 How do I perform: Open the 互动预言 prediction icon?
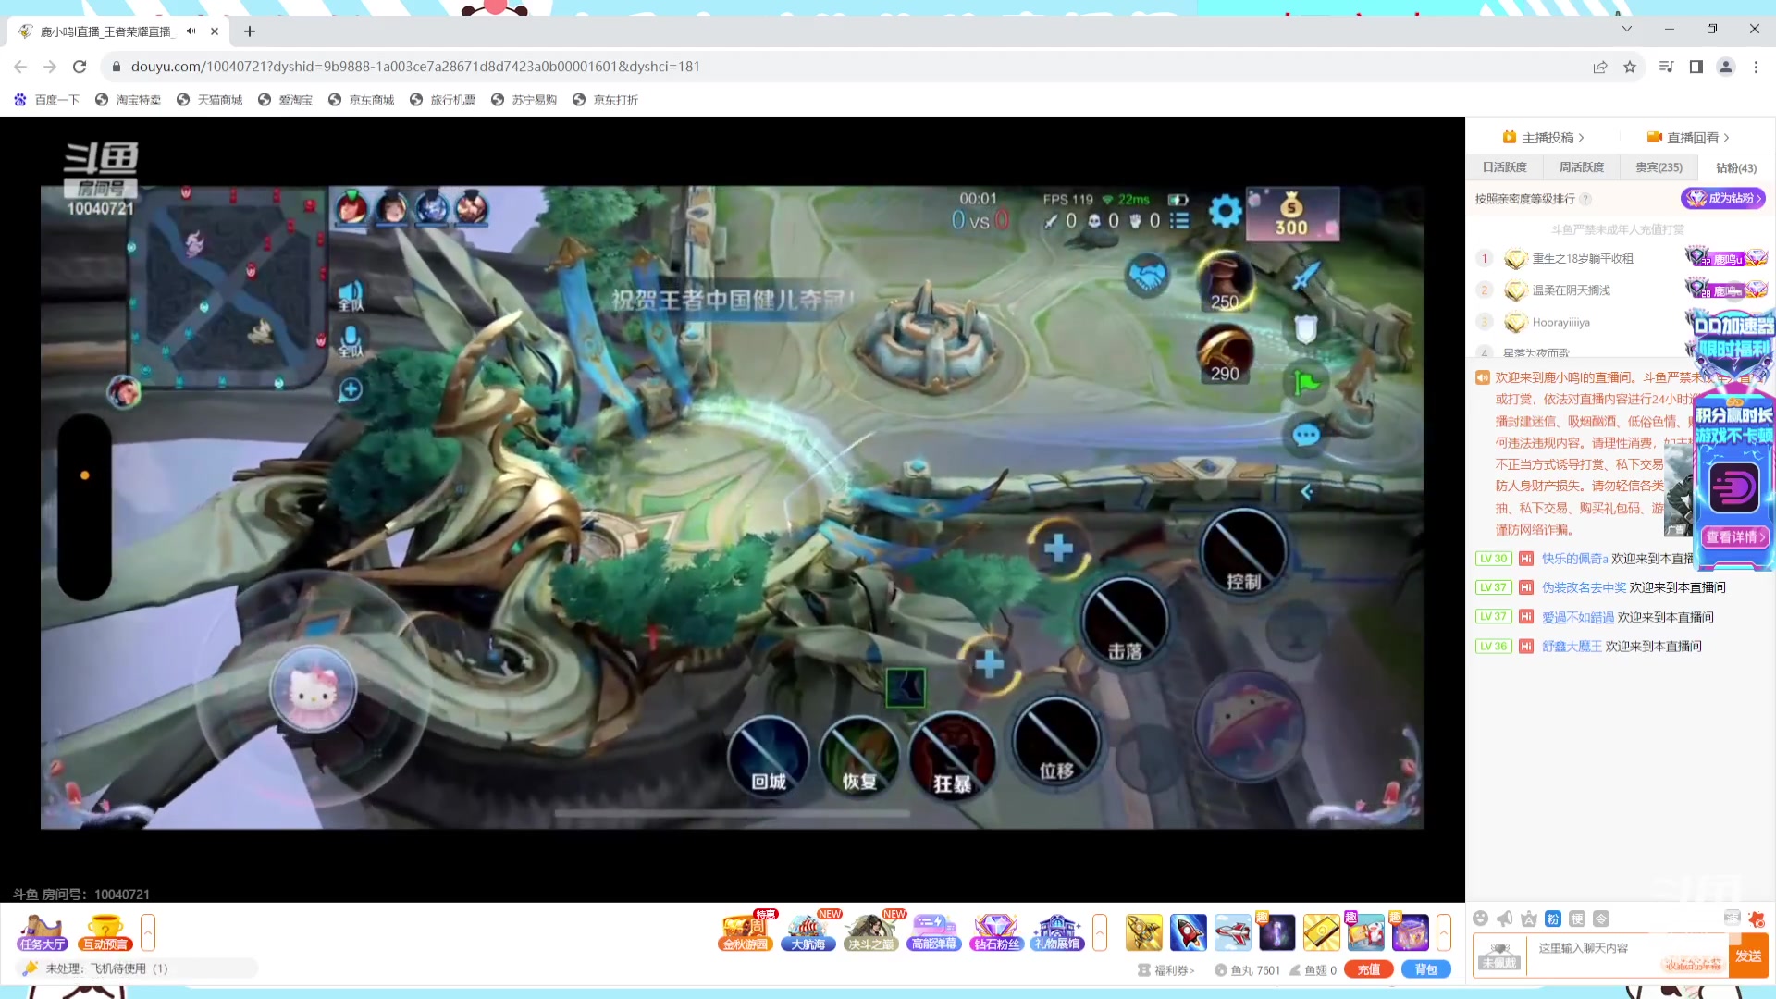coord(105,931)
